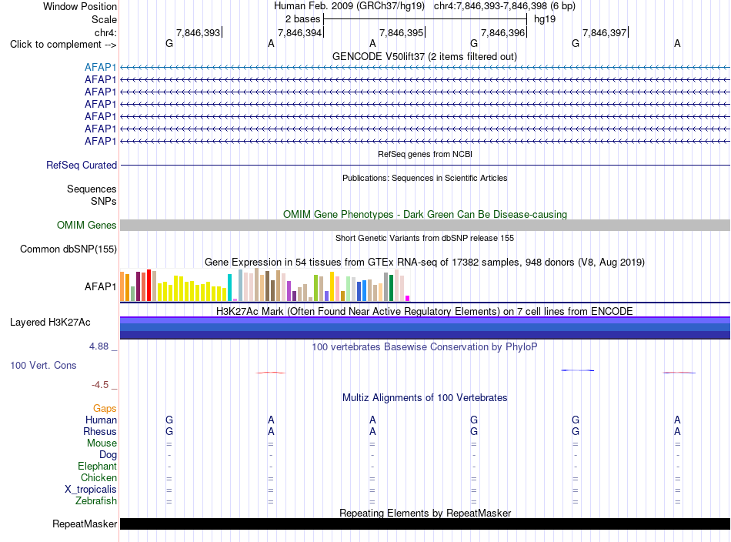Click the SNPs label of the Publications track
Screen dimensions: 731x542
pos(104,201)
